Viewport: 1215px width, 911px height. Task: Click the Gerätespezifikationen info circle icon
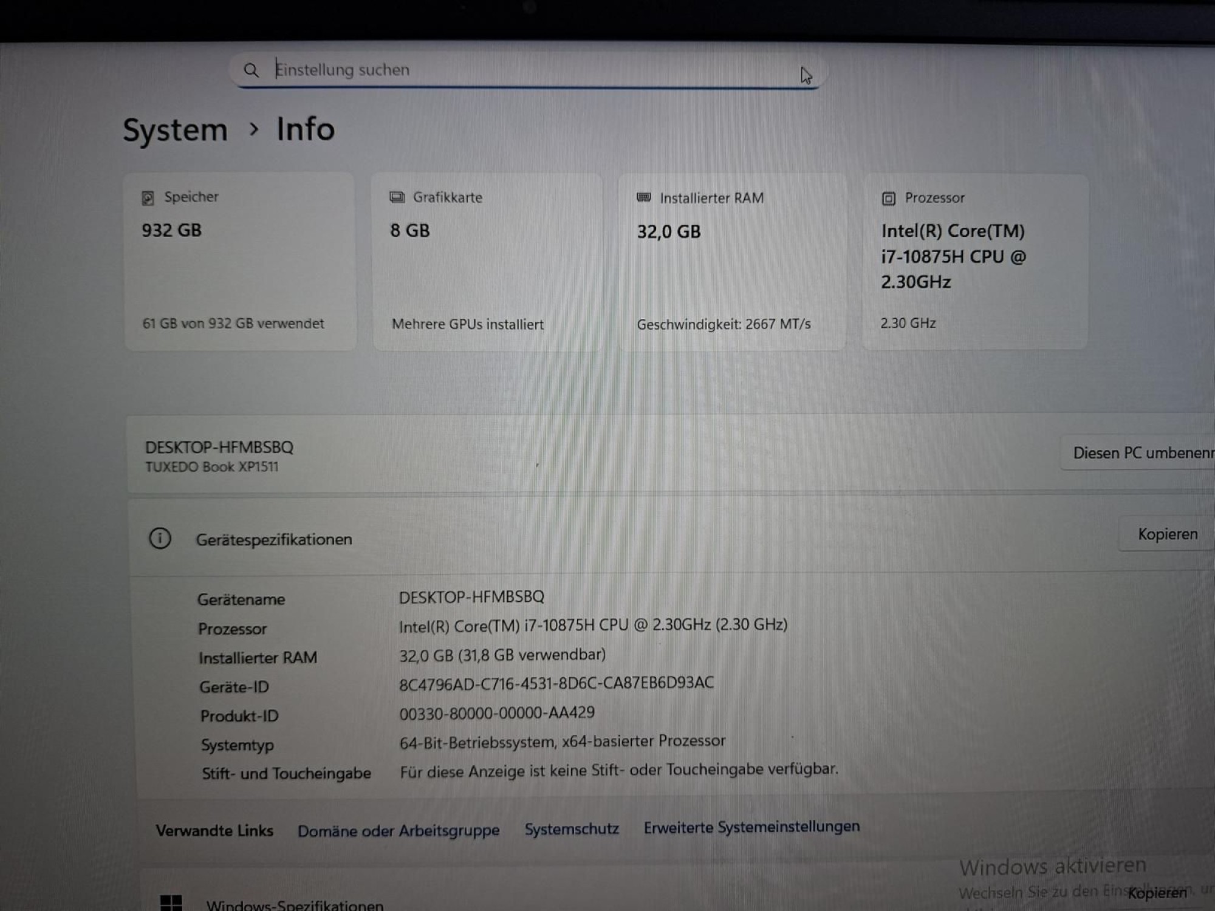tap(160, 539)
